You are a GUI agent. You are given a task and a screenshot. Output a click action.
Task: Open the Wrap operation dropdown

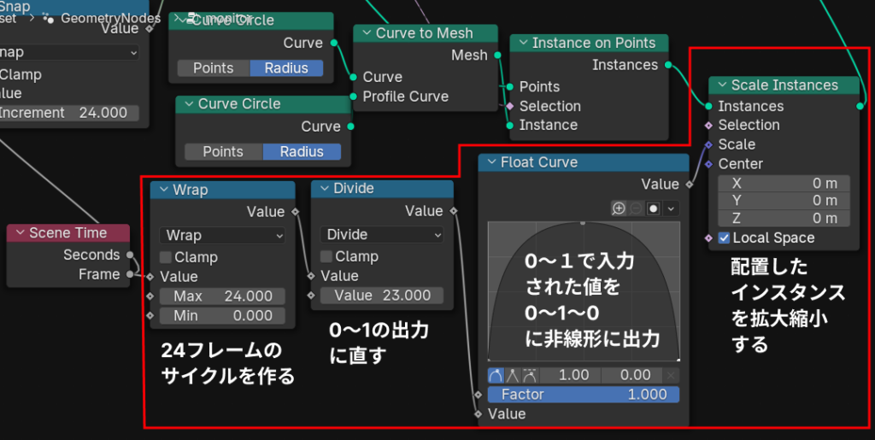click(x=222, y=235)
